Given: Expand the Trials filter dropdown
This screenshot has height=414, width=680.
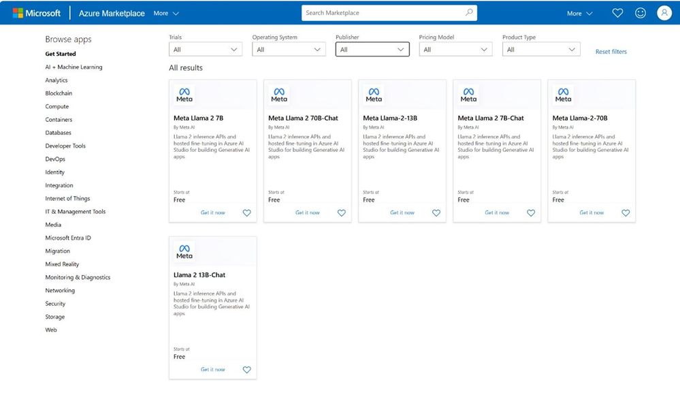Looking at the screenshot, I should tap(206, 50).
